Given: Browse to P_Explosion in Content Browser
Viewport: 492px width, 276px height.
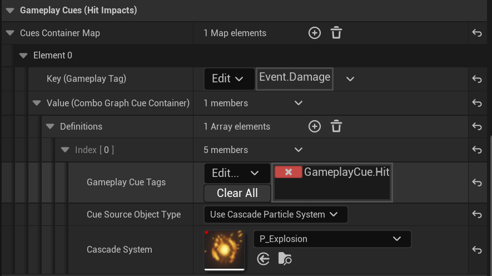Looking at the screenshot, I should [285, 259].
